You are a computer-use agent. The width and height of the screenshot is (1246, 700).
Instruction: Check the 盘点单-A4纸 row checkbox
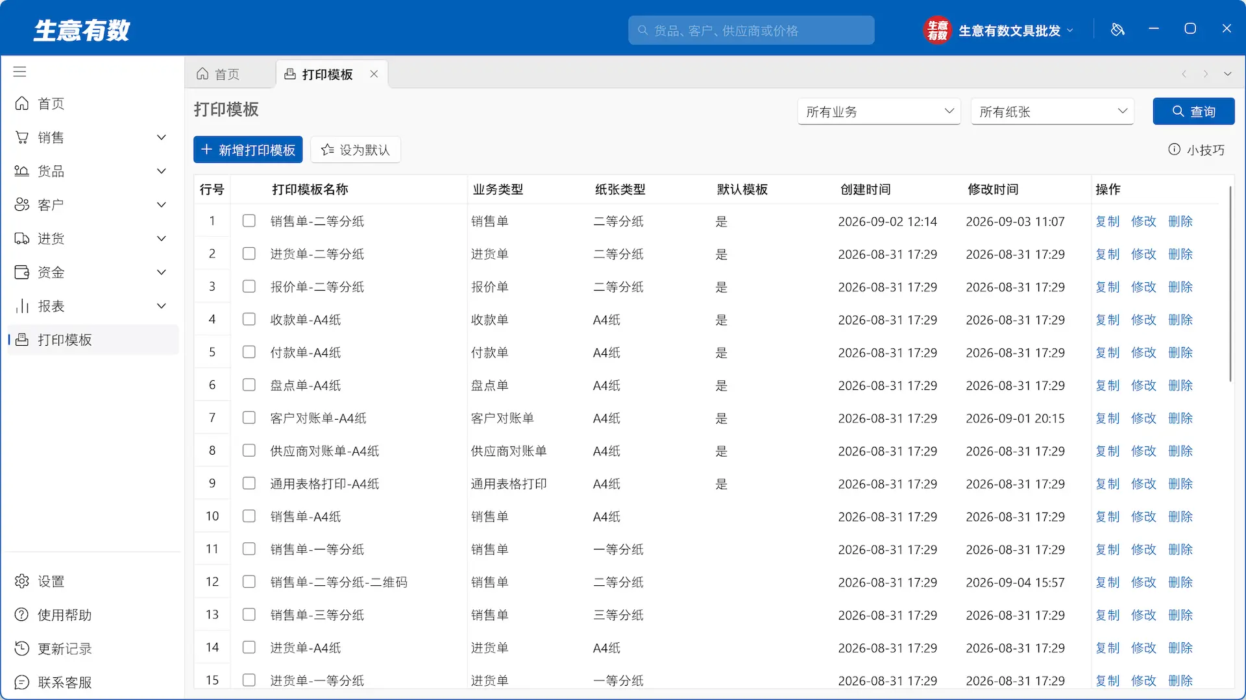pyautogui.click(x=249, y=385)
